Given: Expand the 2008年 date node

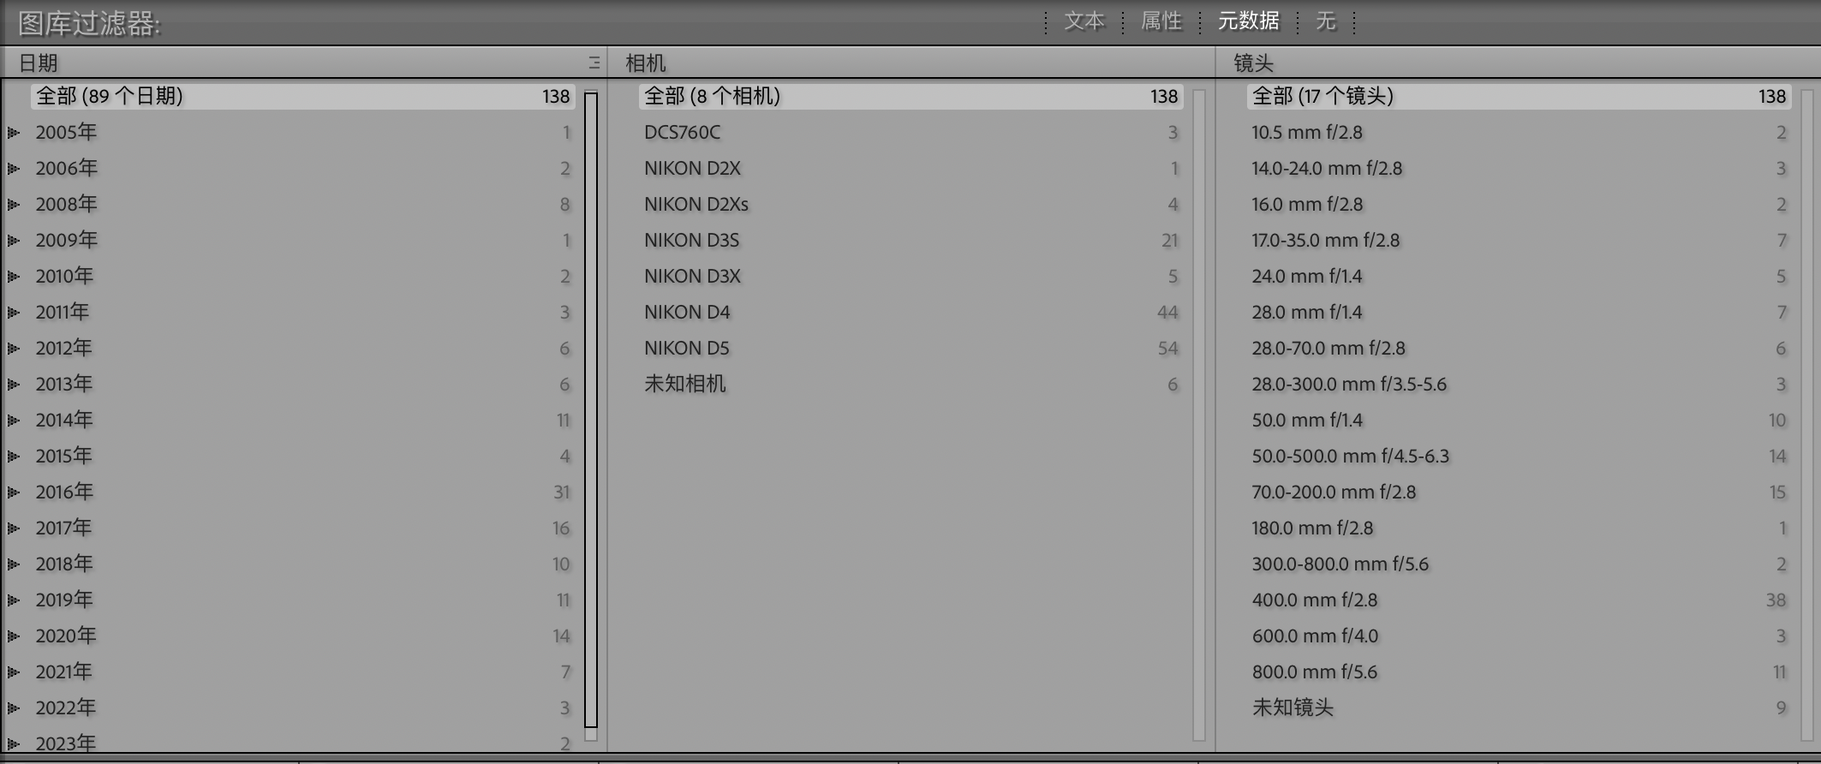Looking at the screenshot, I should [x=14, y=204].
